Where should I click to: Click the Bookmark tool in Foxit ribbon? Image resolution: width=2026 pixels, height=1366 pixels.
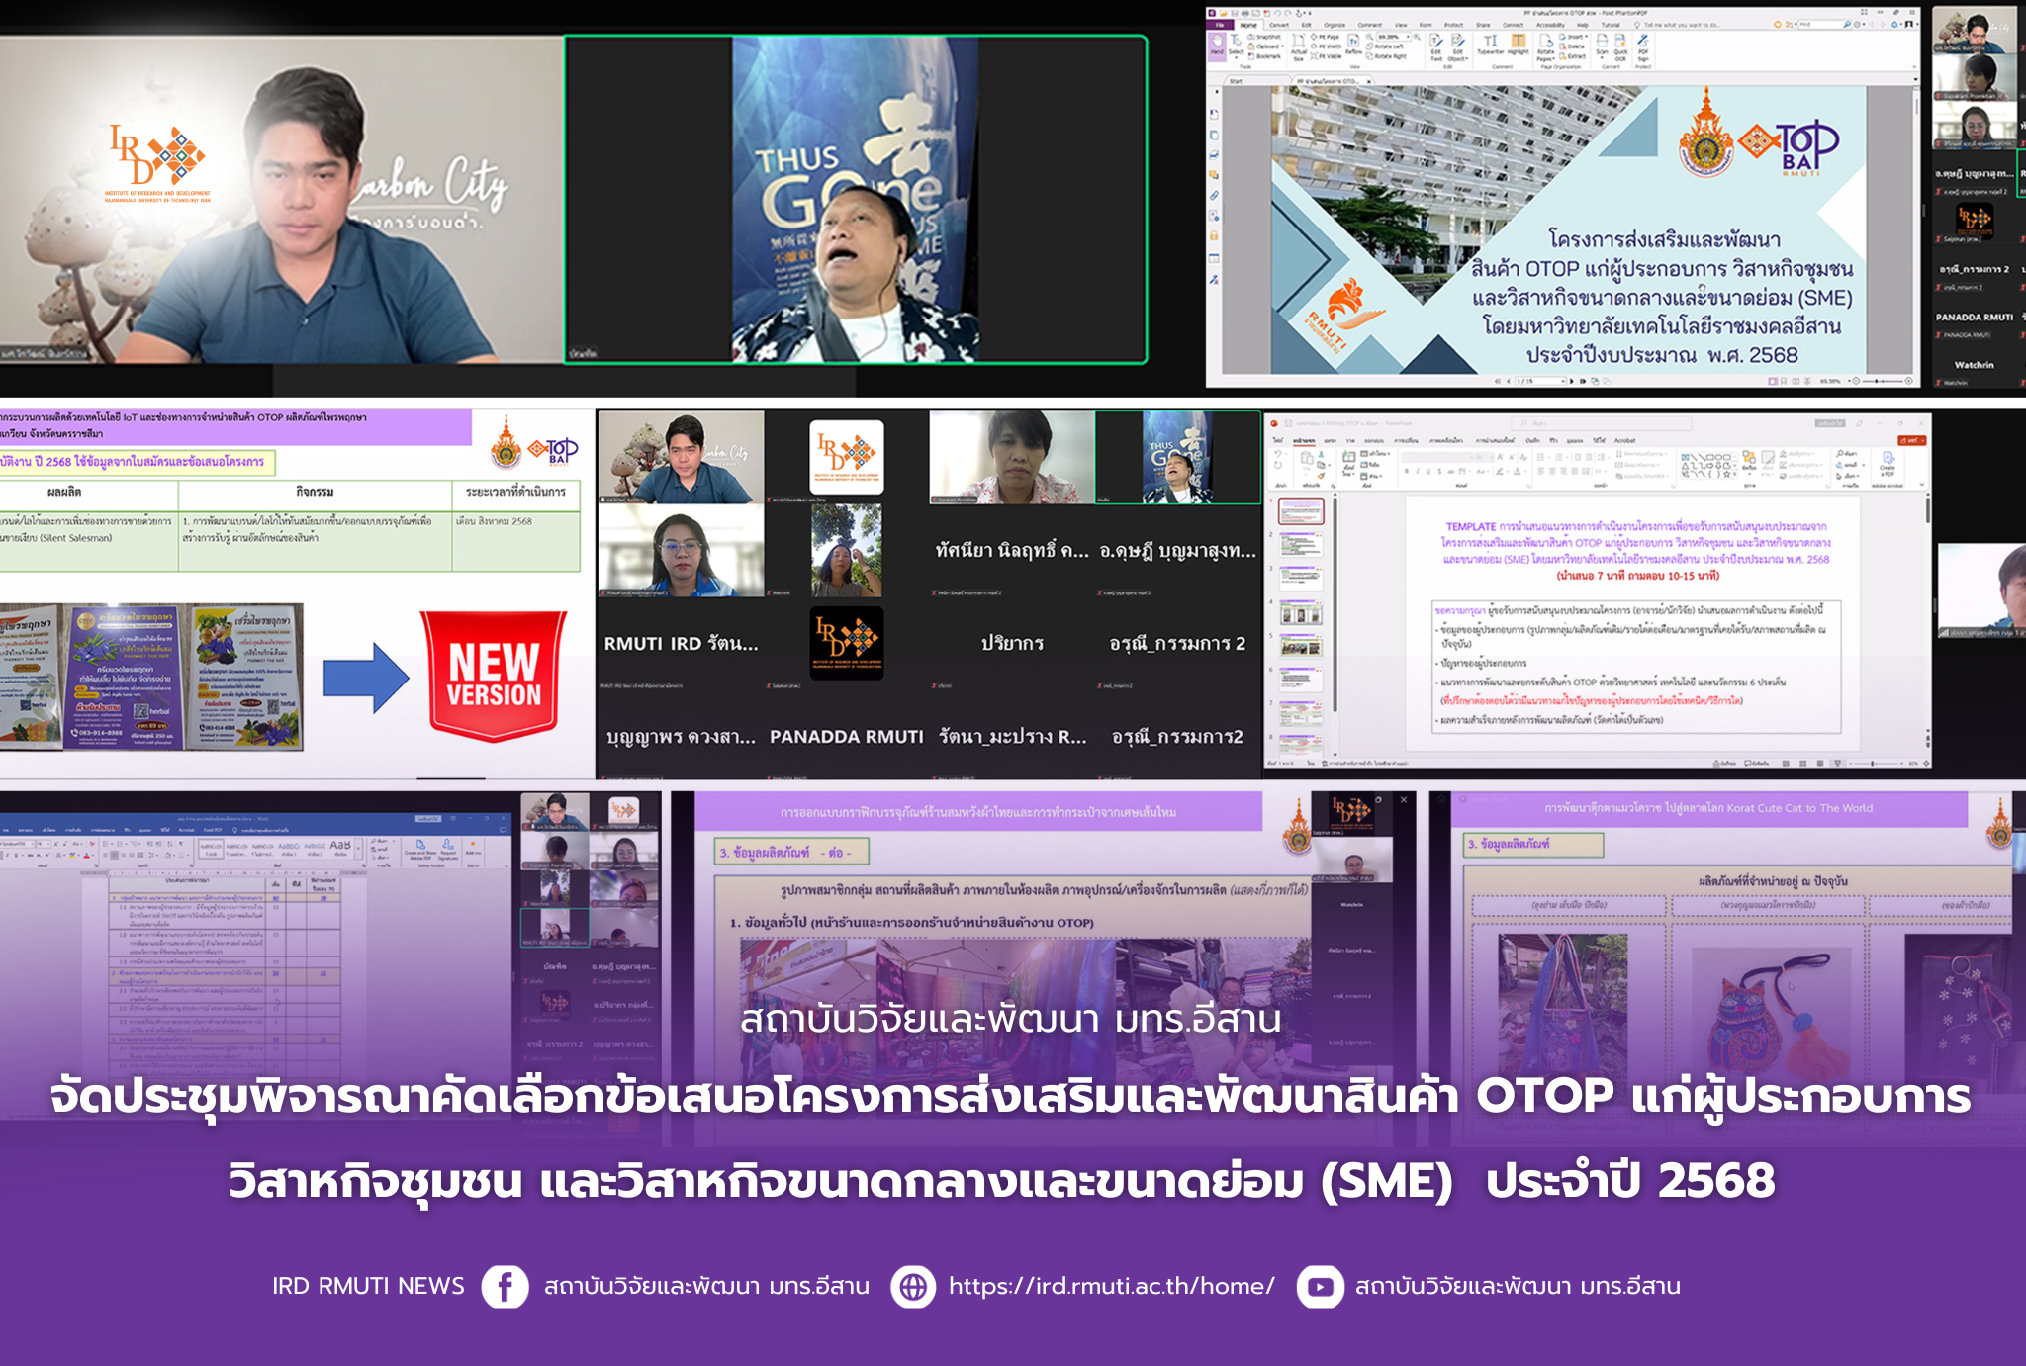(x=1264, y=56)
